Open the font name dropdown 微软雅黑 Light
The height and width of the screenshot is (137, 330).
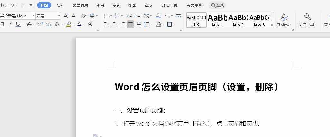tap(34, 16)
